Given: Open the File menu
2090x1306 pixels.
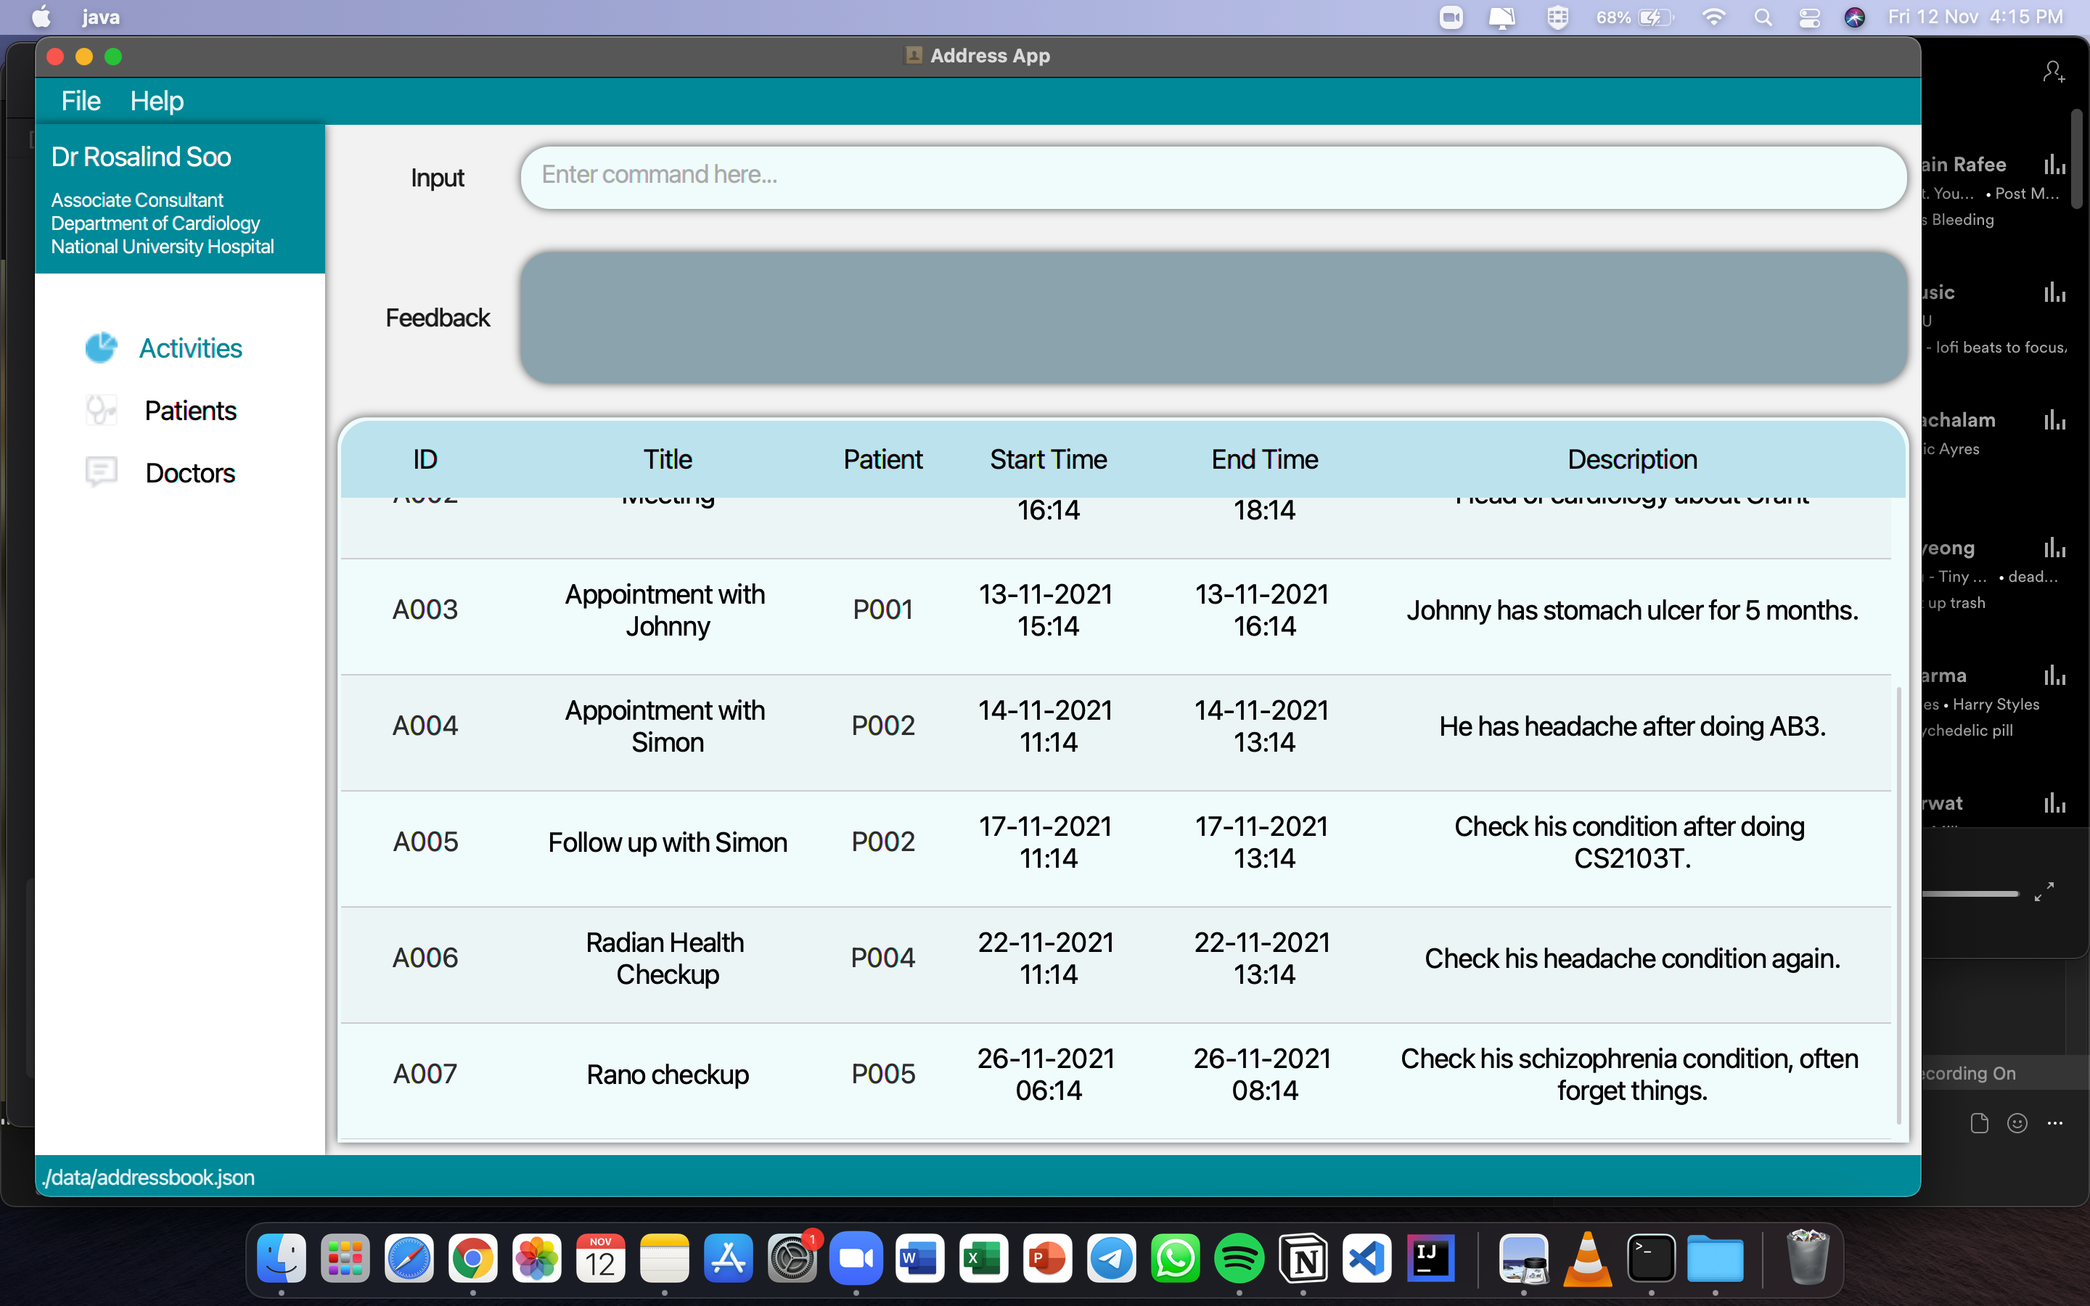Looking at the screenshot, I should (81, 101).
